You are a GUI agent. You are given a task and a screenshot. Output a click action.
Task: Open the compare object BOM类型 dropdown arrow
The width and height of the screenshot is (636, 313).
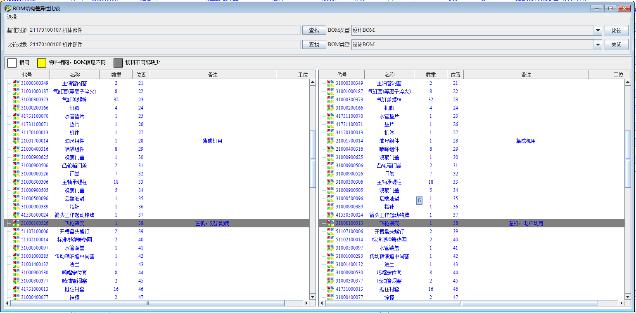[x=598, y=44]
